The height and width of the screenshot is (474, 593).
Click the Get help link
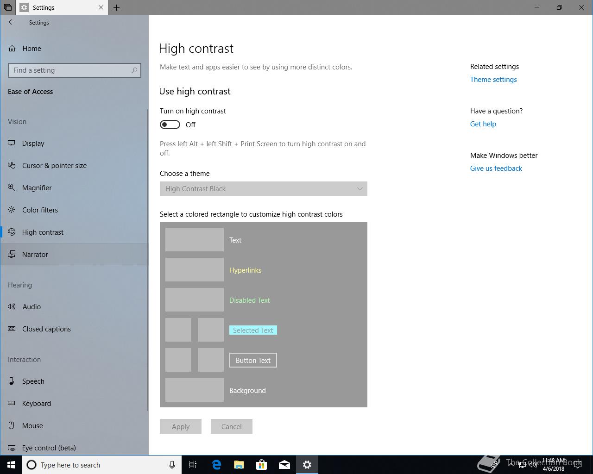(483, 124)
